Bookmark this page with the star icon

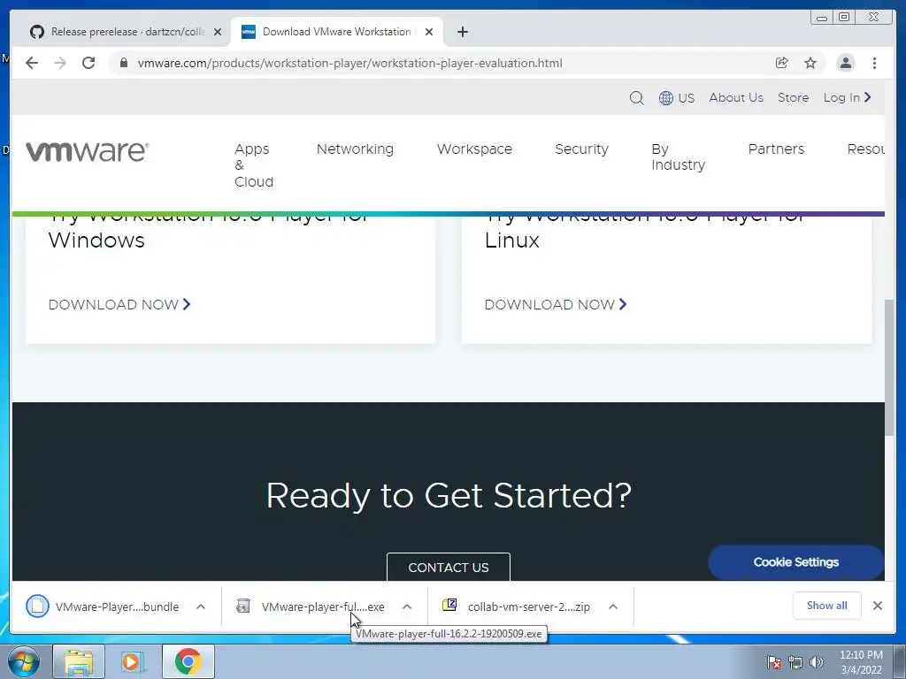click(x=810, y=63)
